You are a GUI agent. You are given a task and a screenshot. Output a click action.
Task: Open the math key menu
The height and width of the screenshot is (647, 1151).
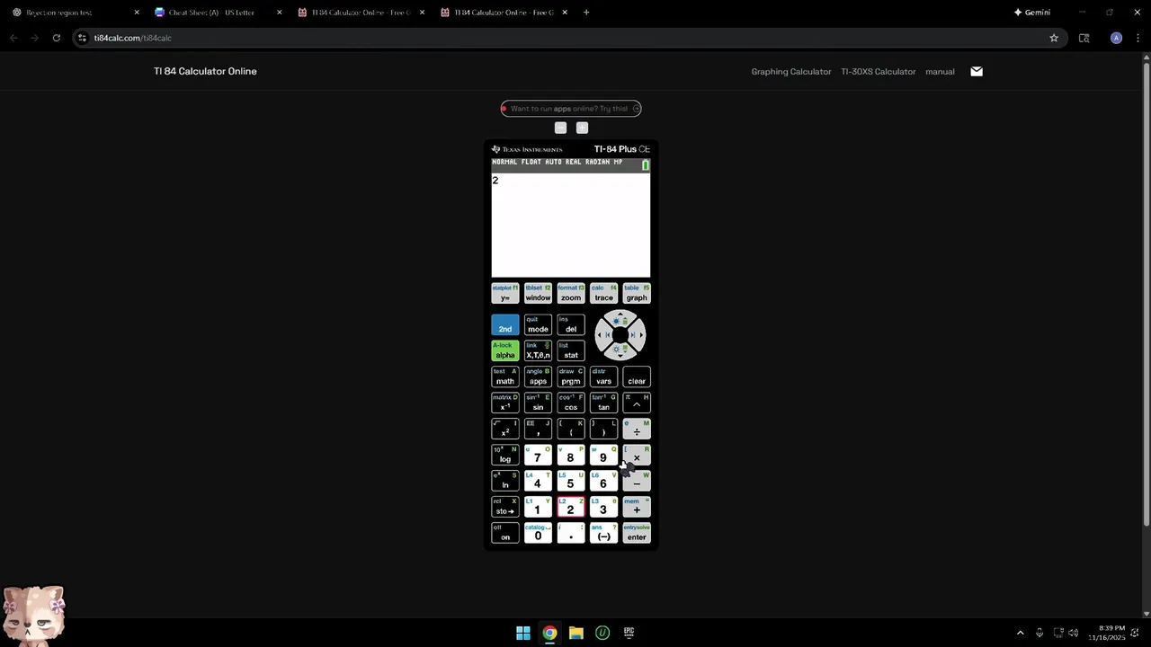tap(505, 377)
